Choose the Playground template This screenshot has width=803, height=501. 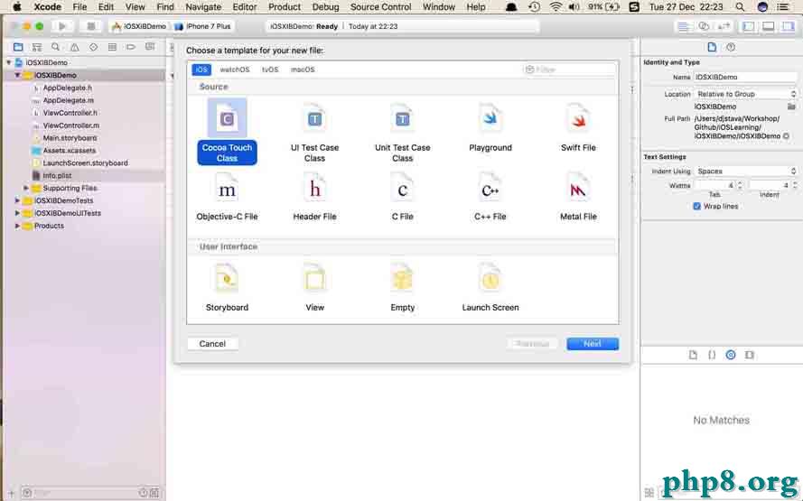490,119
